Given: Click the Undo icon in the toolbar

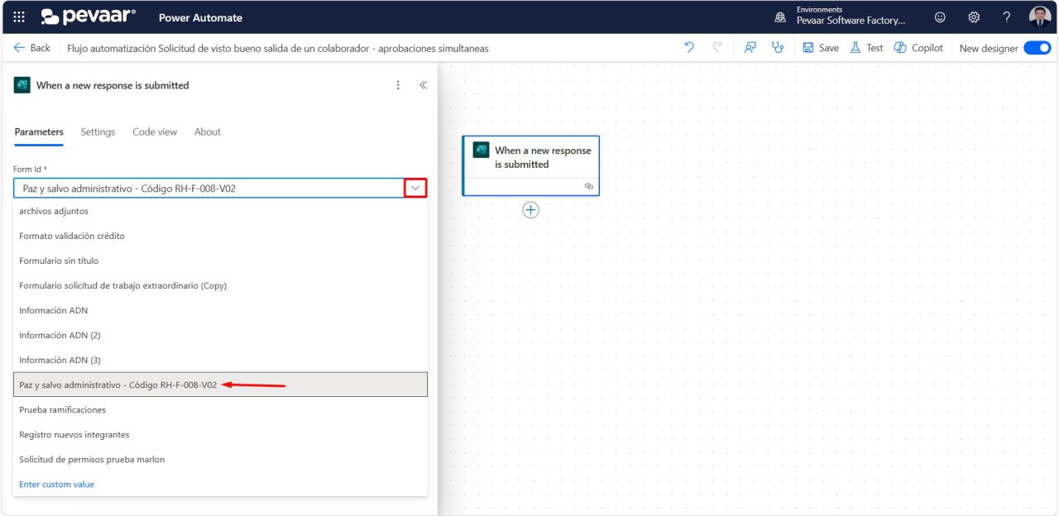Looking at the screenshot, I should click(689, 48).
